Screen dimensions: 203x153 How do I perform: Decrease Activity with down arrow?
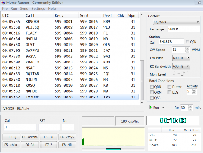tap(194, 93)
